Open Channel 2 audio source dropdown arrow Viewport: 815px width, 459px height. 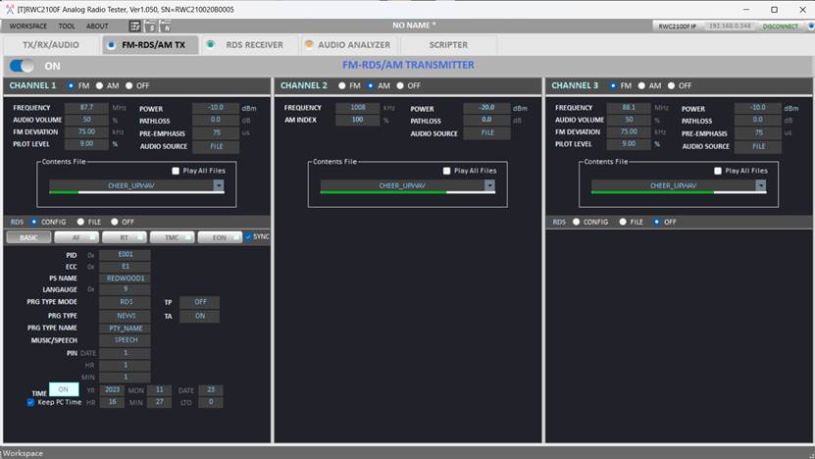pyautogui.click(x=489, y=132)
